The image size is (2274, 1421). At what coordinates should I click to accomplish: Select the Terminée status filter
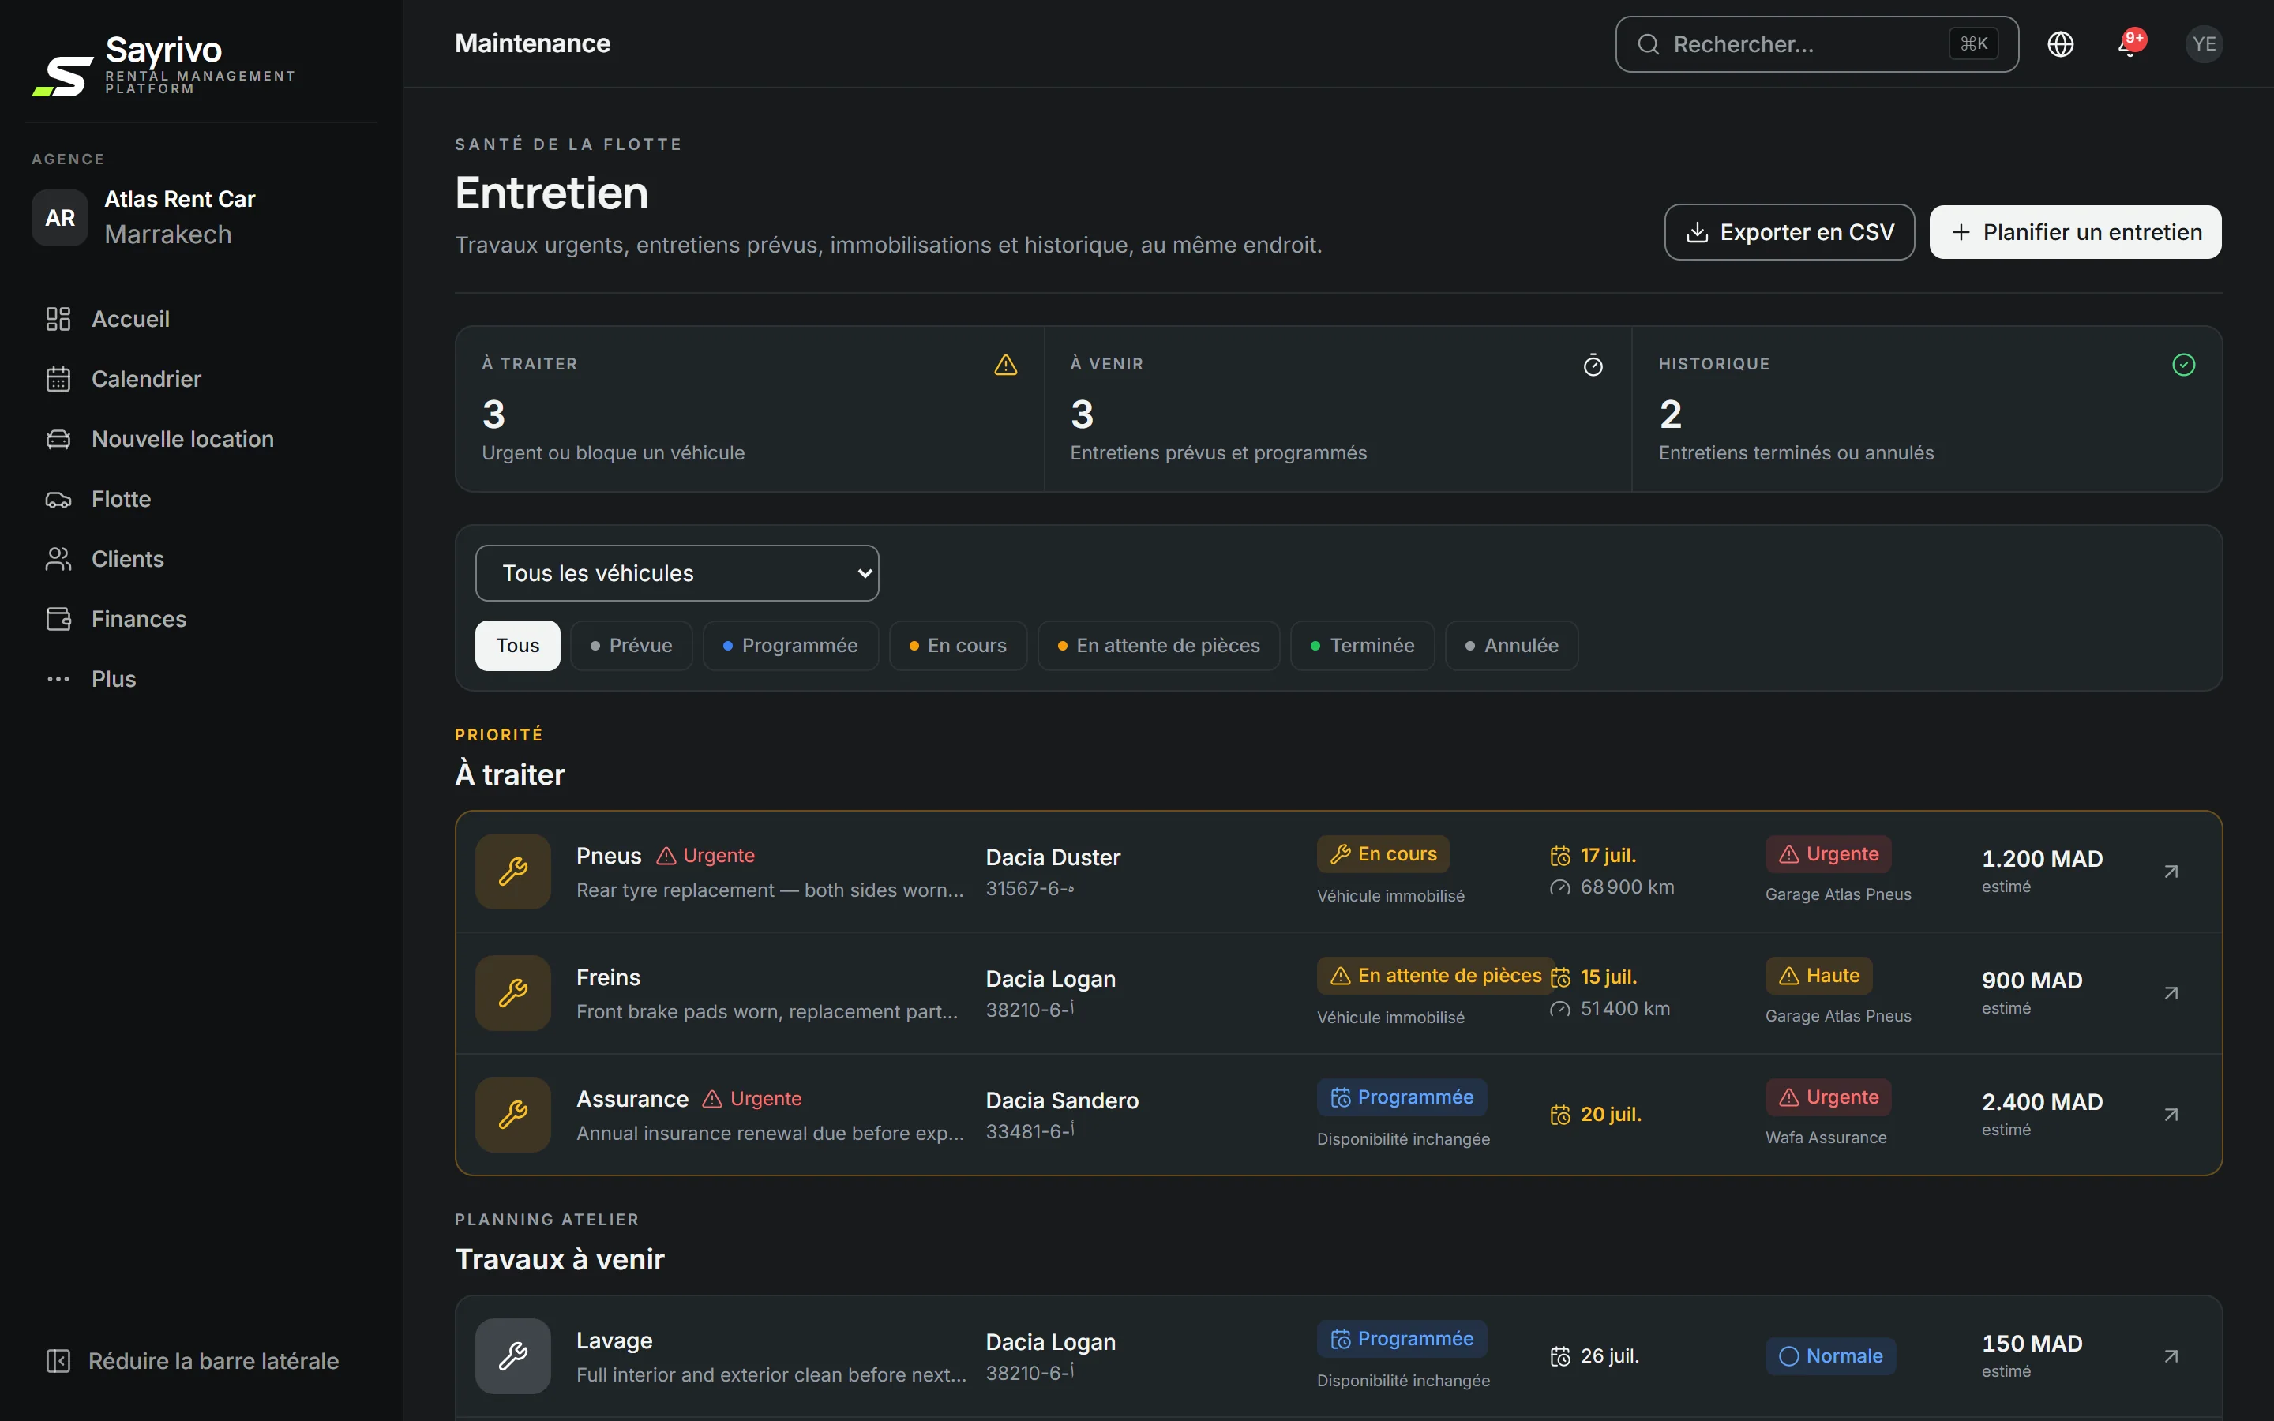point(1363,646)
